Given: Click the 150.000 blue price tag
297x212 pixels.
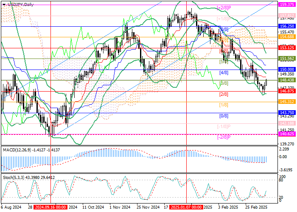Looking at the screenshot, I should coord(287,69).
